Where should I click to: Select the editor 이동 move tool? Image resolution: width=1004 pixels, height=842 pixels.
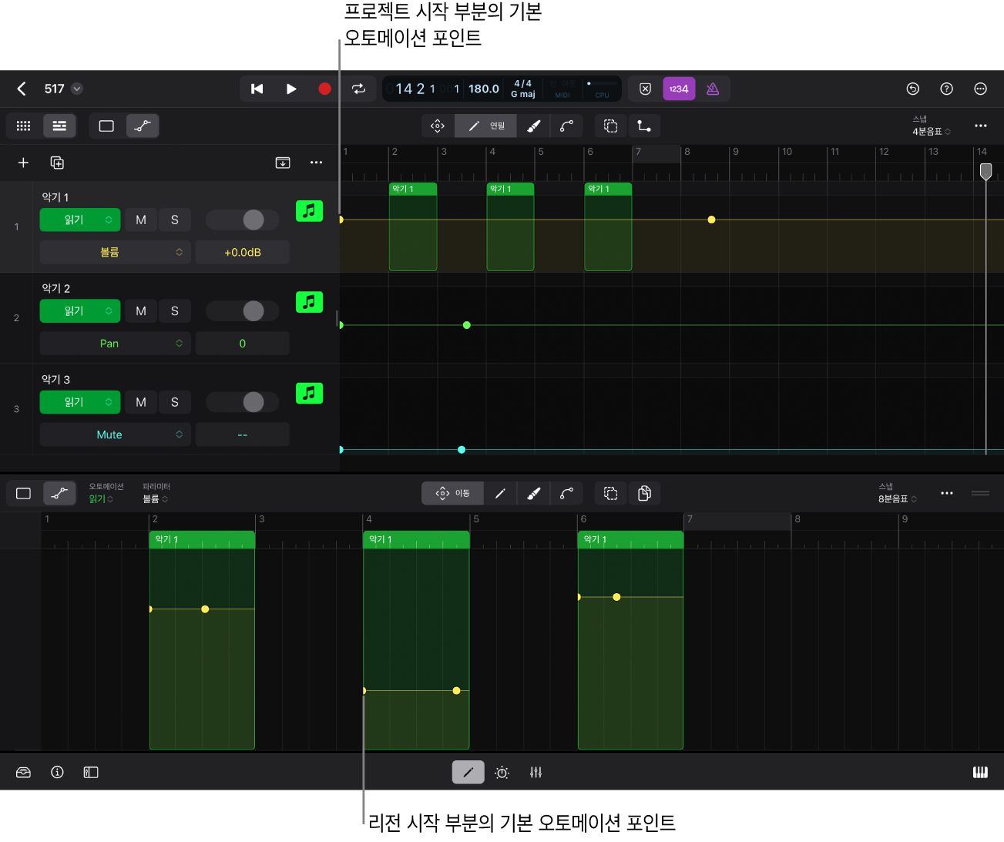click(x=453, y=493)
